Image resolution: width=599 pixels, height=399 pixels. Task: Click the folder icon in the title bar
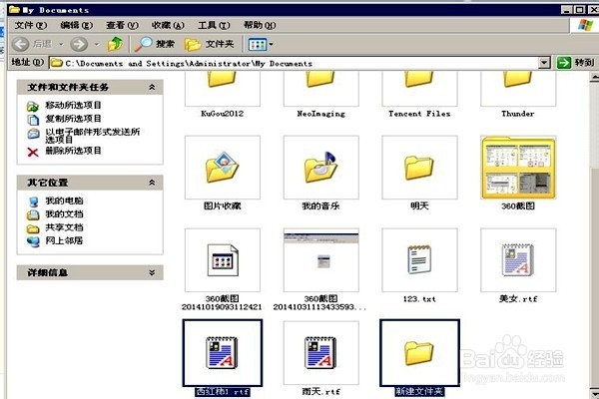click(x=15, y=10)
